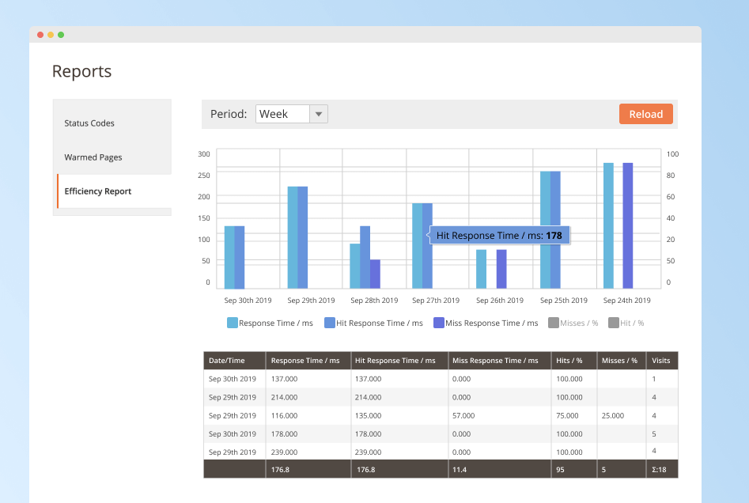Click the Sep 27th 2019 hit response bar
This screenshot has height=503, width=749.
point(428,246)
